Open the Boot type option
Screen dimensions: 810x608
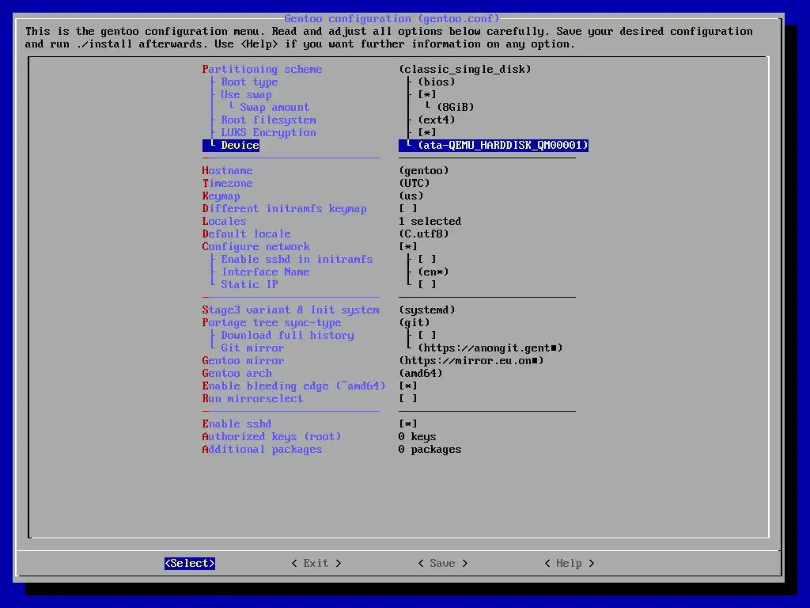point(249,82)
